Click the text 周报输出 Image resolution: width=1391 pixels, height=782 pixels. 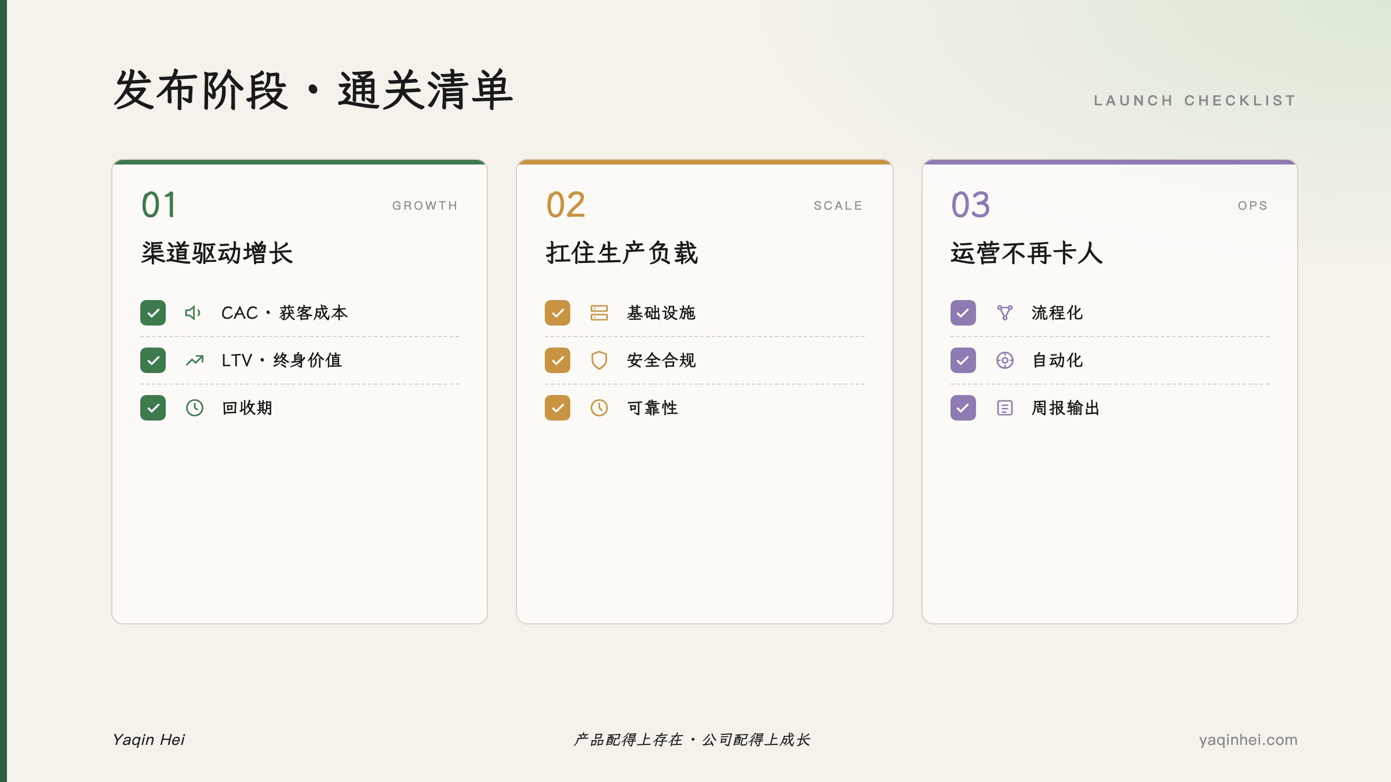click(1065, 408)
